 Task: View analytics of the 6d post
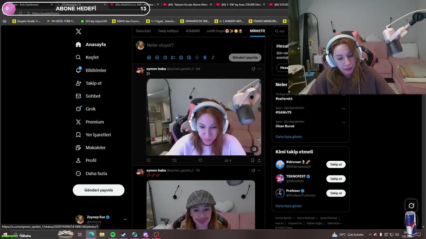pyautogui.click(x=228, y=160)
